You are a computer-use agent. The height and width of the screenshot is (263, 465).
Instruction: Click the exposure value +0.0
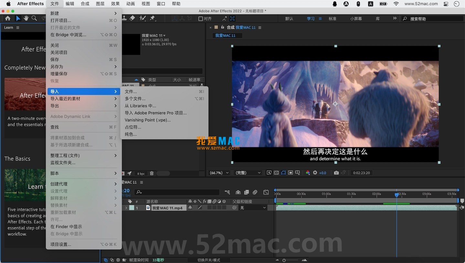(323, 173)
